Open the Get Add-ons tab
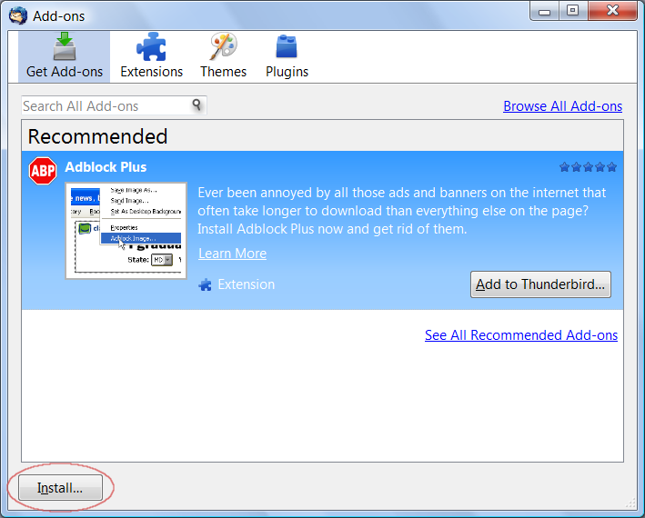The height and width of the screenshot is (518, 645). coord(65,56)
